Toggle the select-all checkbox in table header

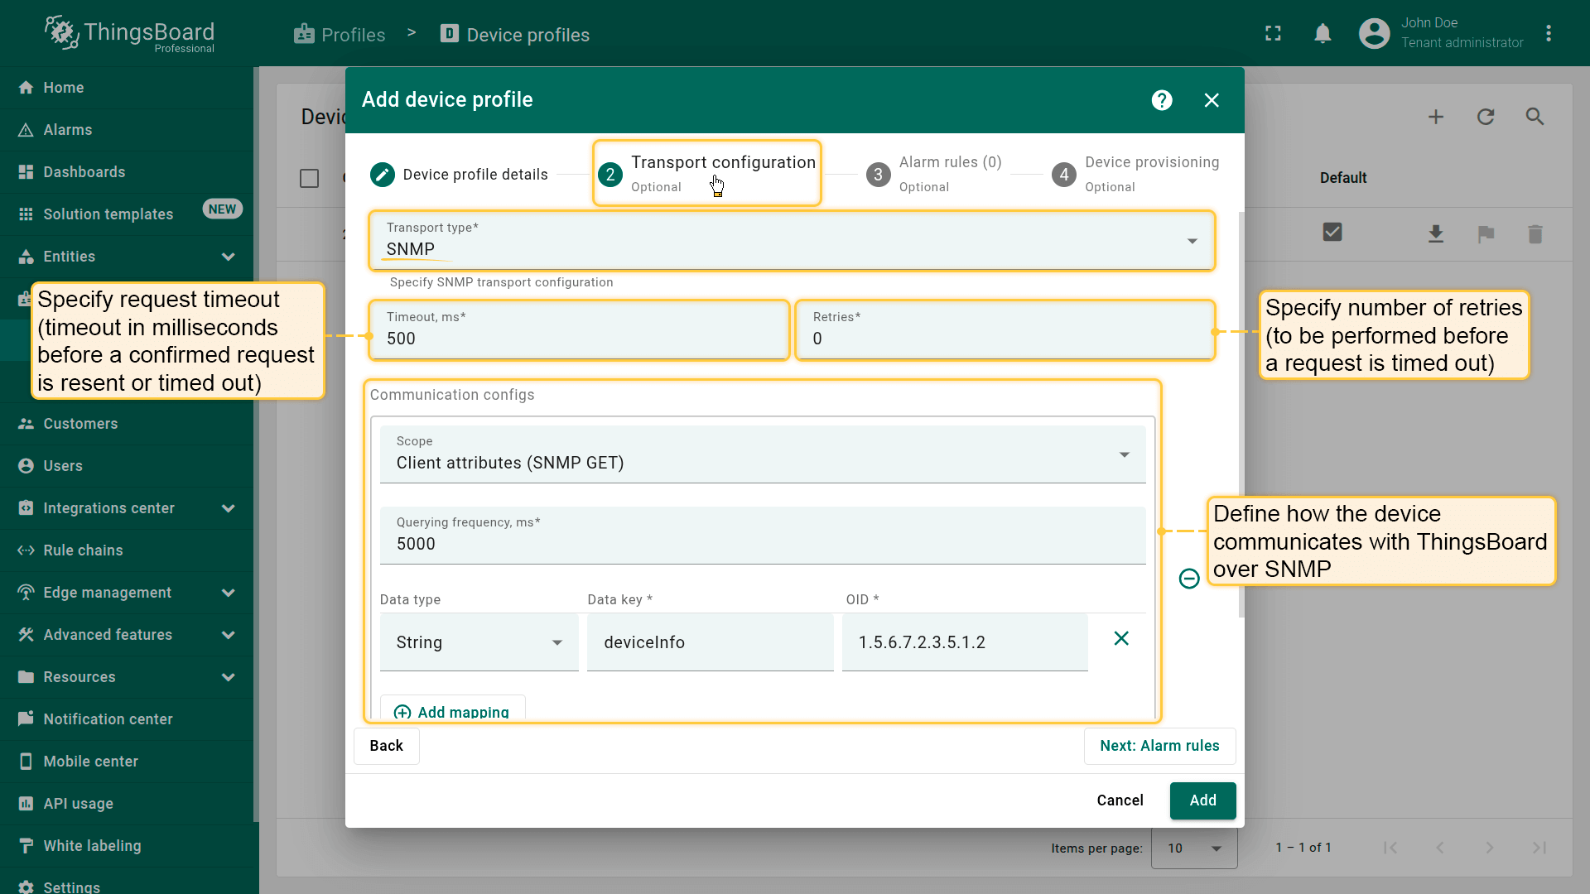309,178
